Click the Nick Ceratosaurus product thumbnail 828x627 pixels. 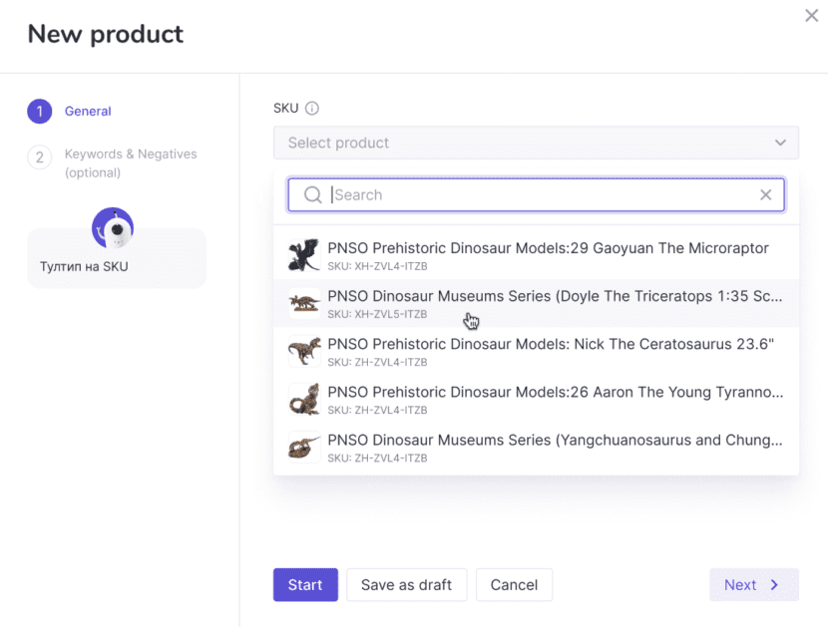point(304,351)
